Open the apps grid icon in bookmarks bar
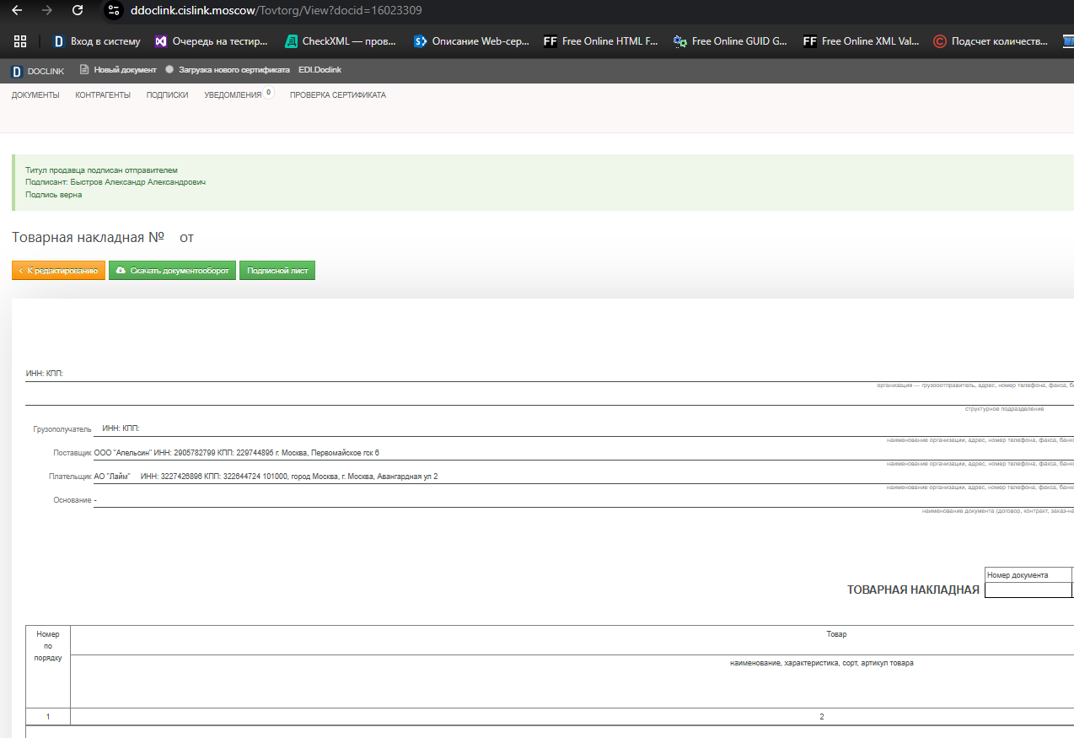 tap(20, 40)
